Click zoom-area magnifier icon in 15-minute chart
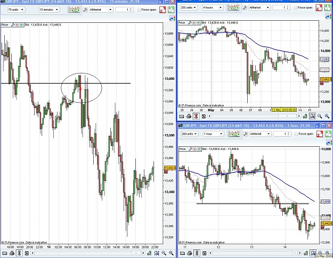This screenshot has width=333, height=258. point(157,253)
